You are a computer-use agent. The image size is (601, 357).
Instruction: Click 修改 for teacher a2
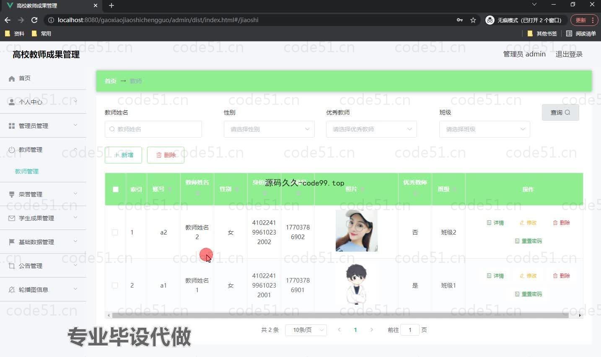528,223
